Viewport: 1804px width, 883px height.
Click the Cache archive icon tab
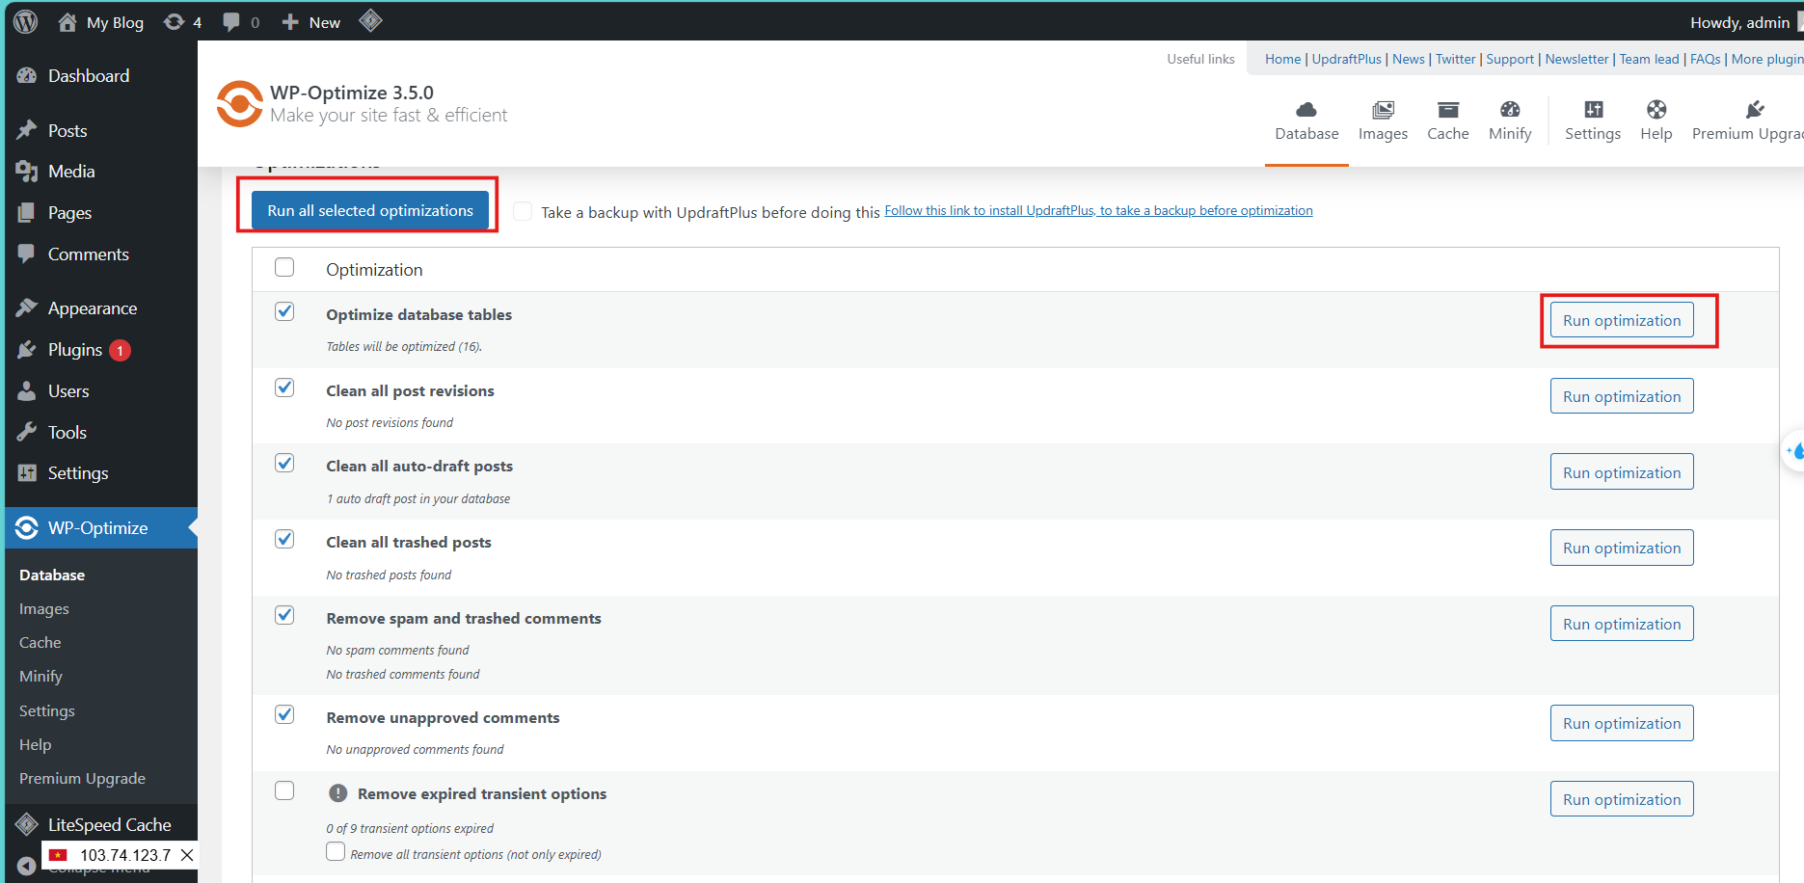pos(1448,109)
